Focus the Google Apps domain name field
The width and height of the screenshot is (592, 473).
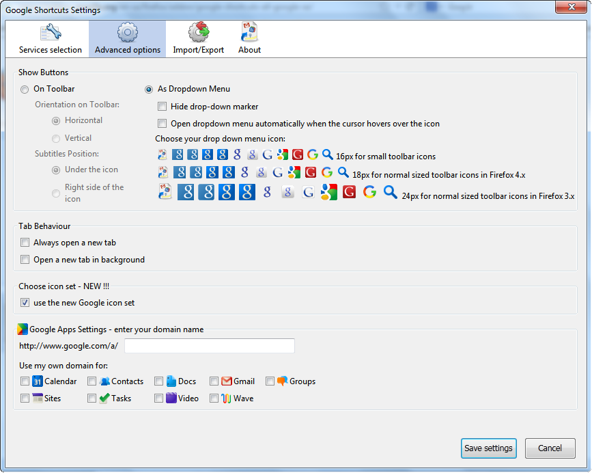[x=210, y=346]
